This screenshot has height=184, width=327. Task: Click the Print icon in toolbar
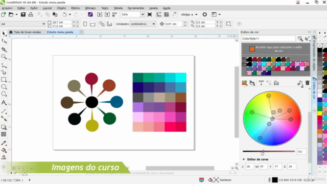31,14
